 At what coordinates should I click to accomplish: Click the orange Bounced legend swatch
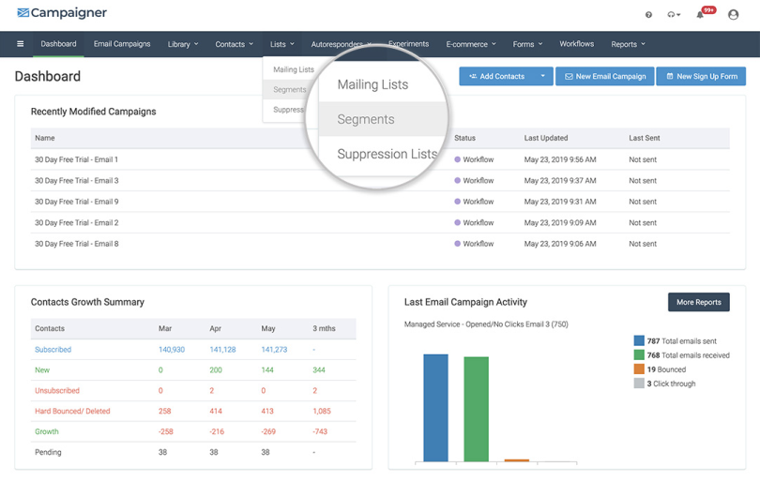coord(639,369)
